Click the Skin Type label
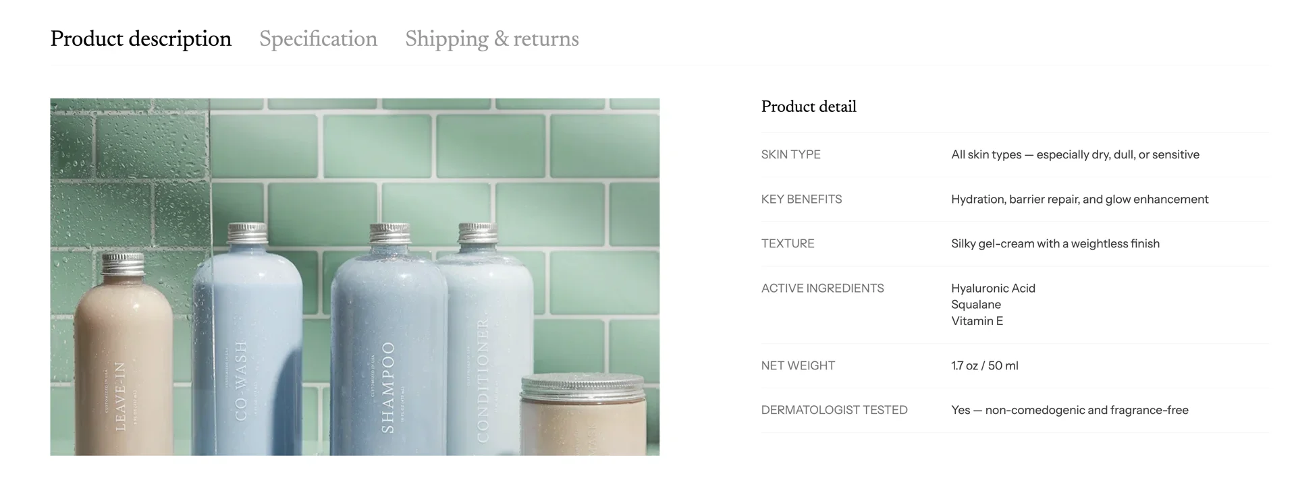This screenshot has height=478, width=1296. click(x=790, y=154)
